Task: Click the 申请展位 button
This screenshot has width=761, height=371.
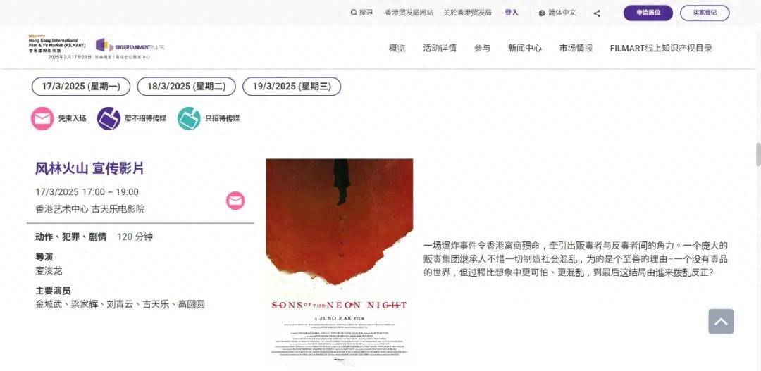Action: point(648,13)
